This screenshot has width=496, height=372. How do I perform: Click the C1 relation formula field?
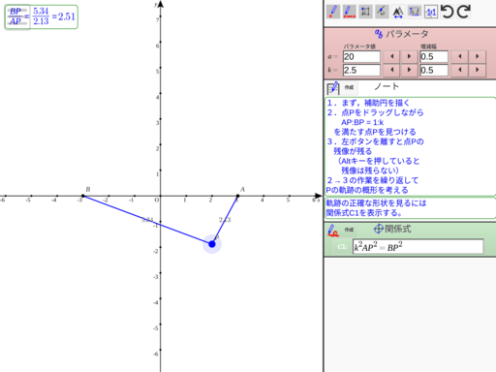[418, 247]
